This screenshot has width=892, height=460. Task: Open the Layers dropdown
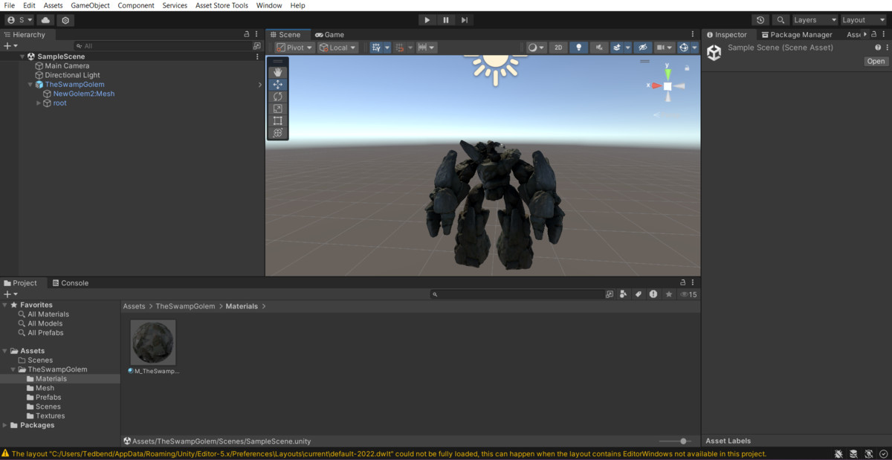pos(815,20)
